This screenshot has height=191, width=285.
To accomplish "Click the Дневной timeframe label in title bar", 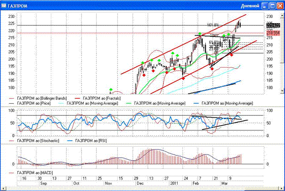I will click(250, 6).
